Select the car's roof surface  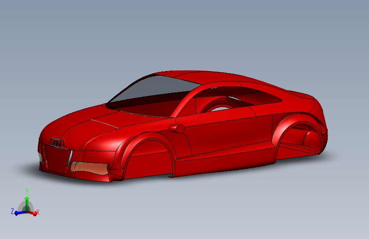click(212, 77)
